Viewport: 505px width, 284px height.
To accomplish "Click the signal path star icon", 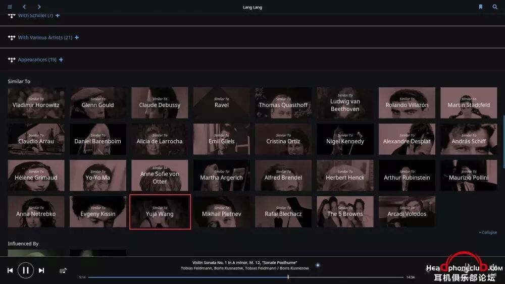I will pyautogui.click(x=318, y=265).
